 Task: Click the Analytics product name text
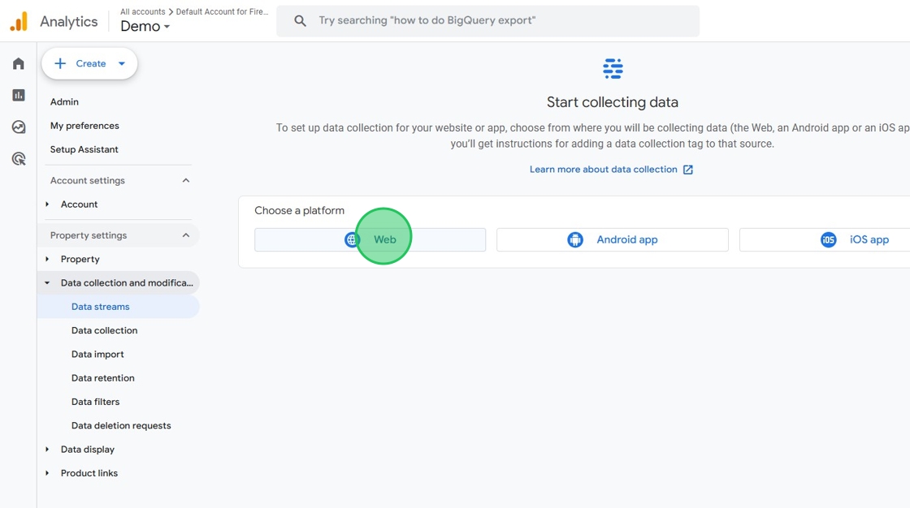tap(69, 21)
